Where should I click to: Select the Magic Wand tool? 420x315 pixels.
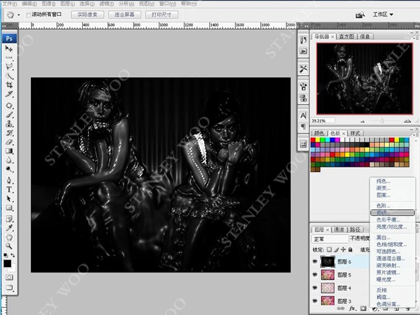click(x=9, y=76)
